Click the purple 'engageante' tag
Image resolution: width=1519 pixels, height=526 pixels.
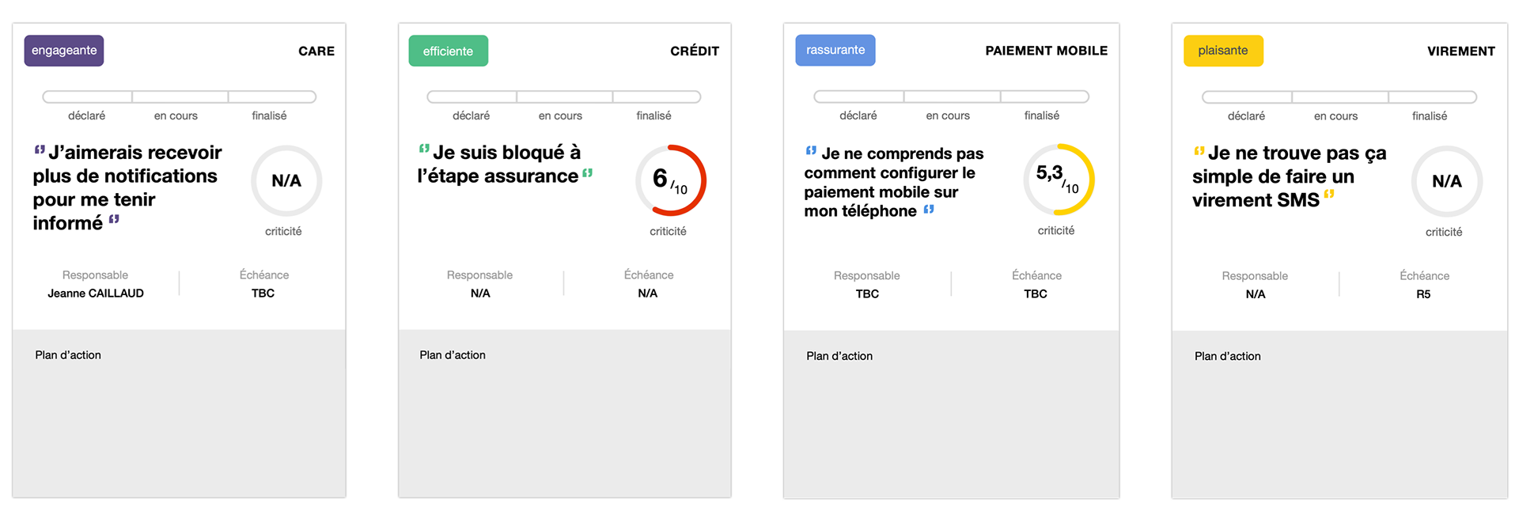[x=64, y=51]
